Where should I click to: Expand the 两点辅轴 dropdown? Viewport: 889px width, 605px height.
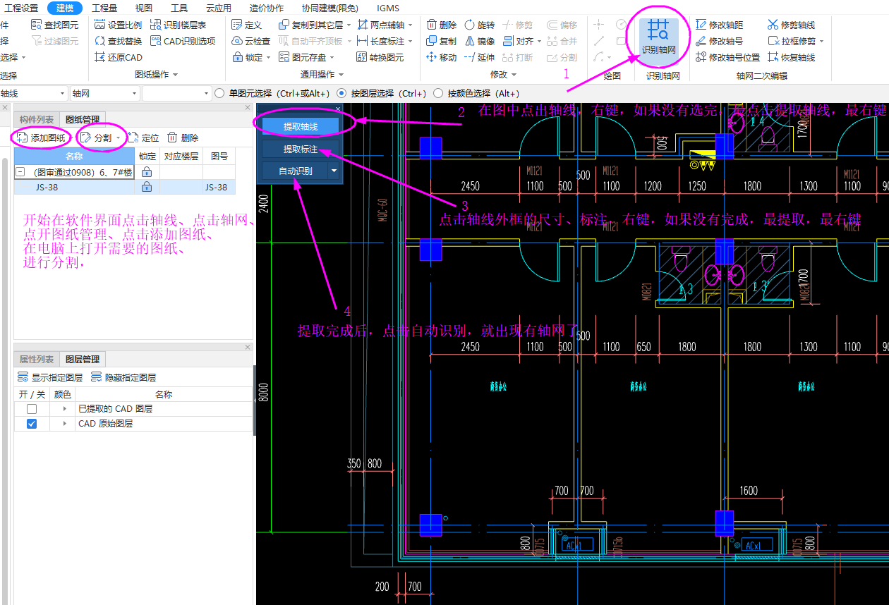coord(411,25)
